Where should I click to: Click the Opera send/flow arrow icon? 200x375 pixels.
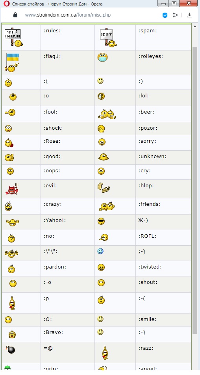click(x=176, y=15)
